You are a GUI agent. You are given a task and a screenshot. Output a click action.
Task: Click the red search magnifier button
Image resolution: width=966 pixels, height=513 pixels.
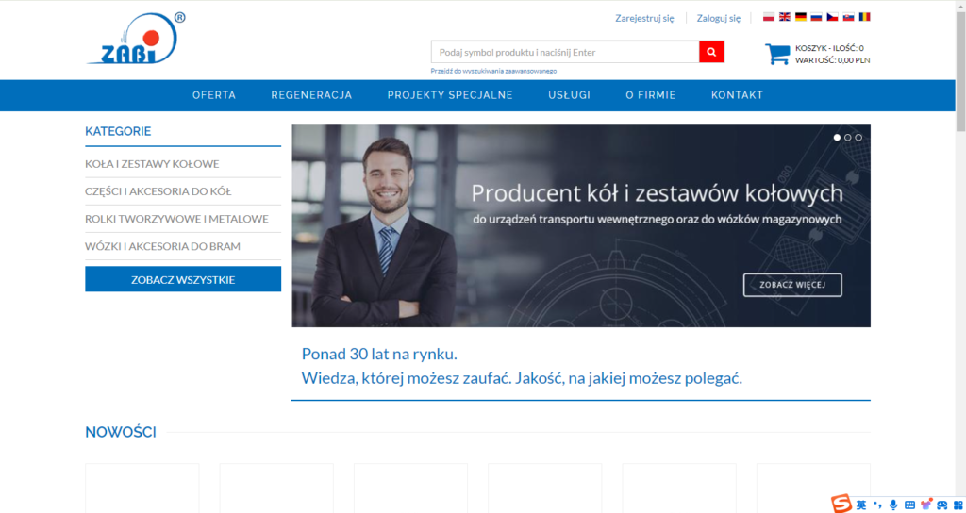pos(711,52)
